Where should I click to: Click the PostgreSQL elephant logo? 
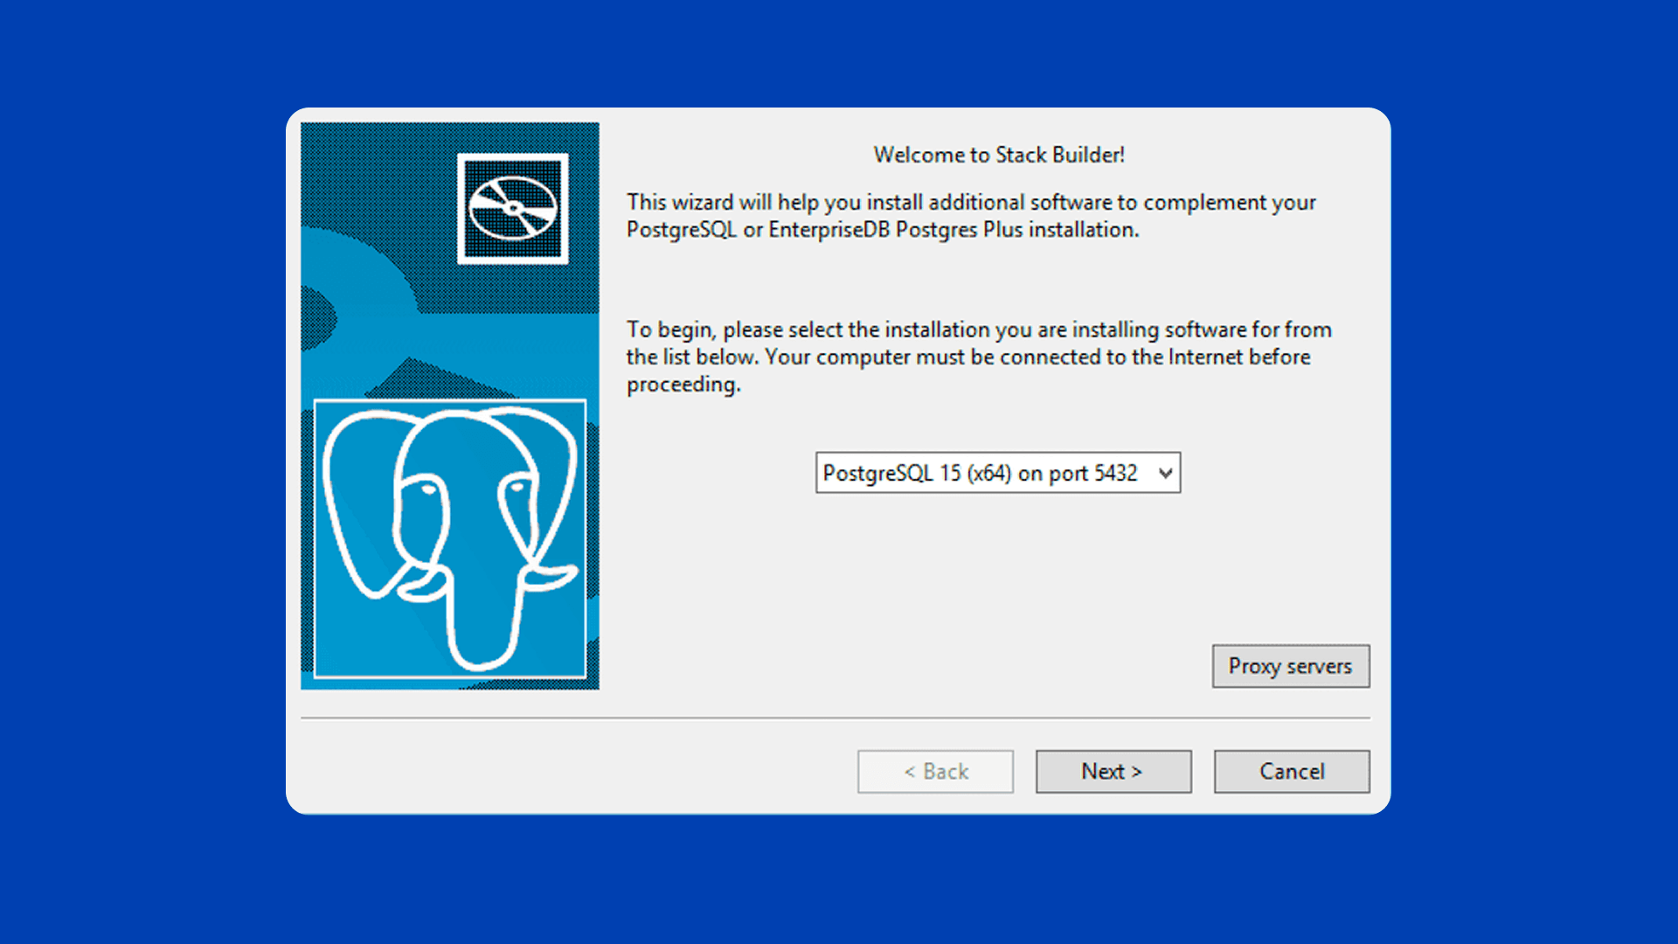tap(450, 538)
